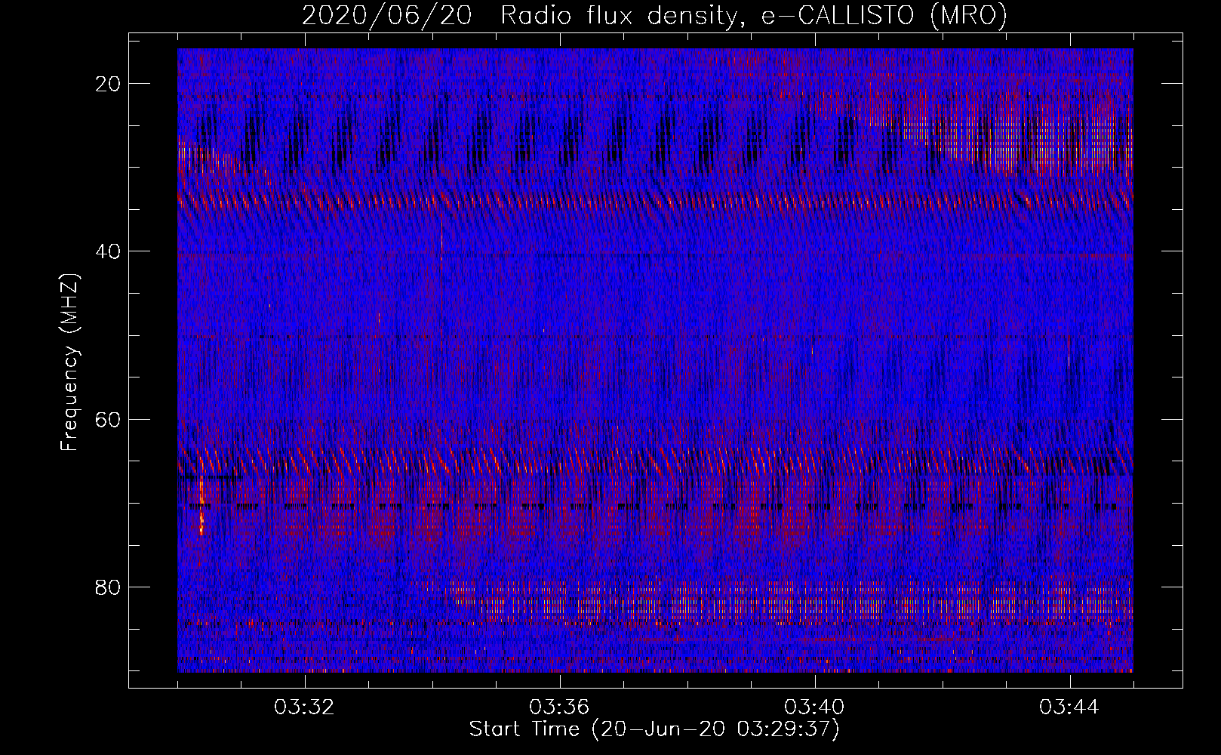Click the 03:32 time tick label
Viewport: 1221px width, 755px height.
pos(305,707)
